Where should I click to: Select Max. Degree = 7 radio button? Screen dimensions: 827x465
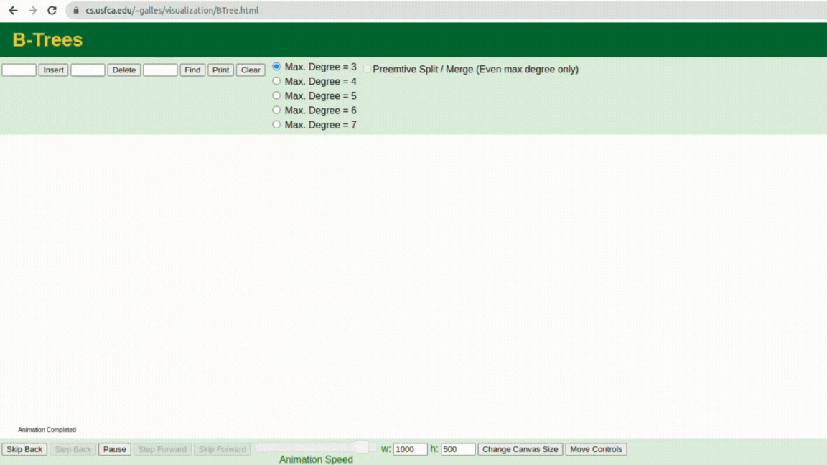click(x=276, y=124)
